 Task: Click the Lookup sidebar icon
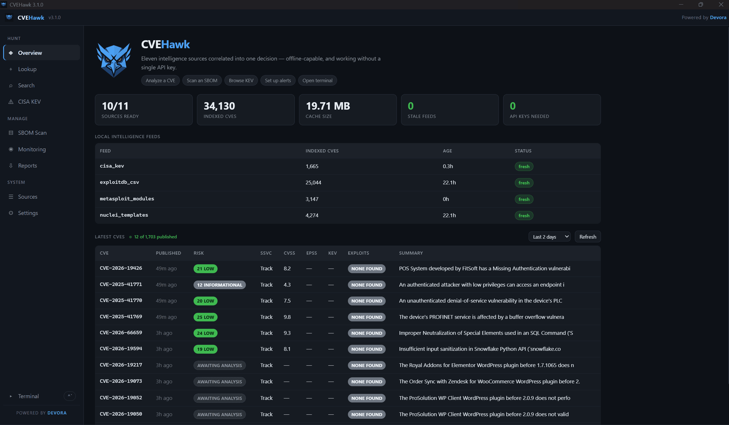(x=11, y=69)
